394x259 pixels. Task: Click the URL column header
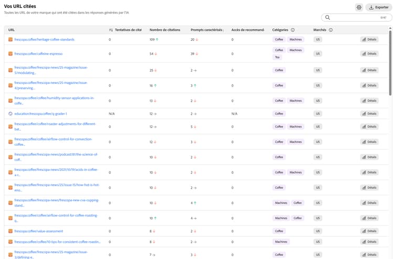point(12,30)
